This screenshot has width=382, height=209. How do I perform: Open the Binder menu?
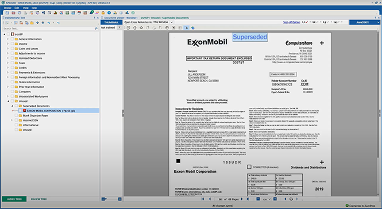click(7, 8)
